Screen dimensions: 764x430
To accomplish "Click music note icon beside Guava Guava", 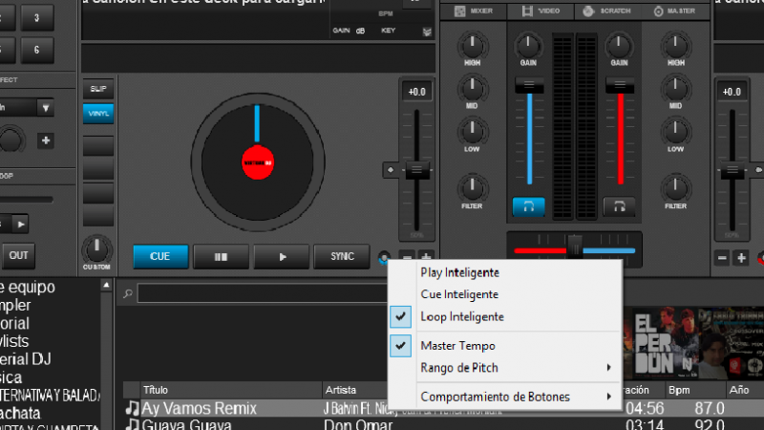I will (x=132, y=424).
